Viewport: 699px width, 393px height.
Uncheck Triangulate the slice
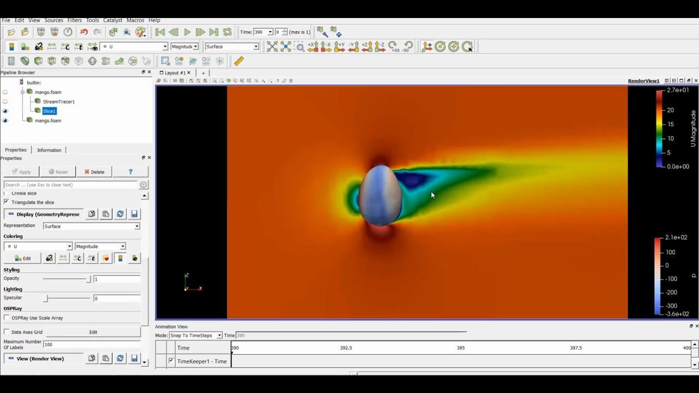tap(7, 202)
